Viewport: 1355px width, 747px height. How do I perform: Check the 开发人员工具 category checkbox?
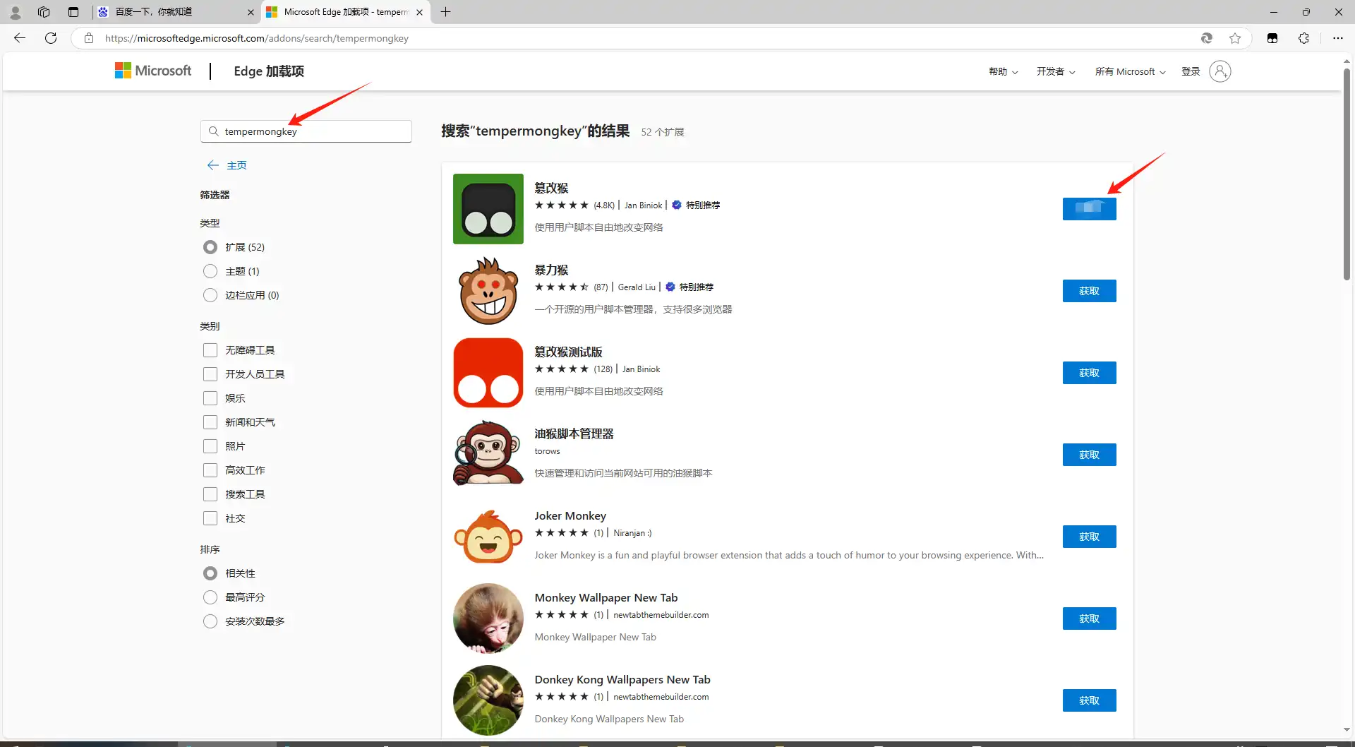(210, 374)
